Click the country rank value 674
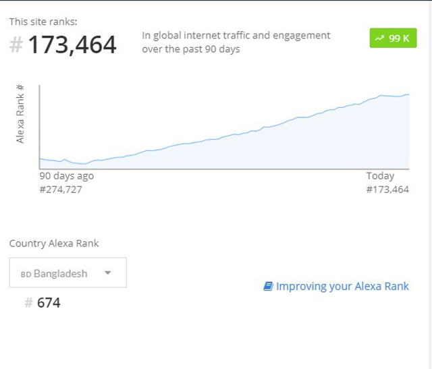Screen dimensions: 432x369 tap(49, 303)
